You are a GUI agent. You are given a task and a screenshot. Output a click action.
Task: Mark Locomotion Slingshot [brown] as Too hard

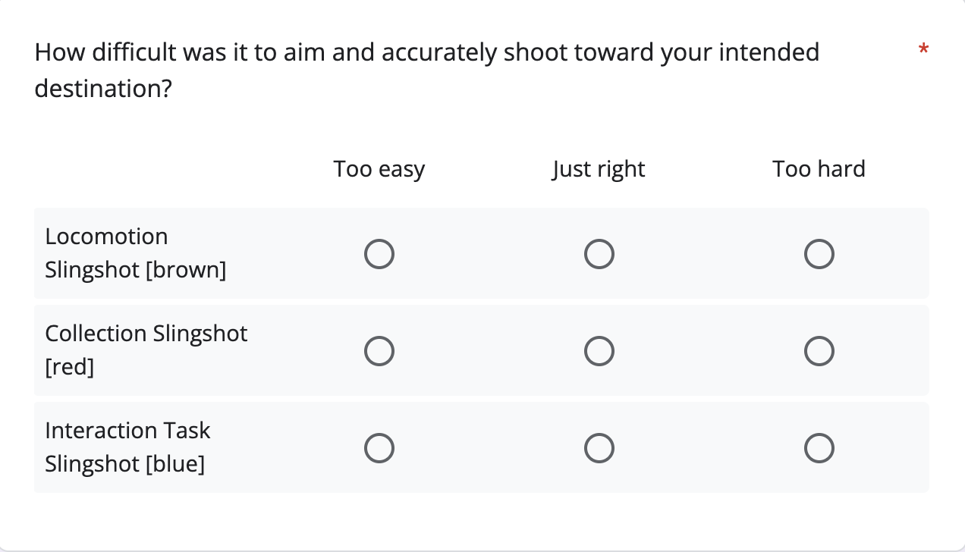pyautogui.click(x=819, y=253)
